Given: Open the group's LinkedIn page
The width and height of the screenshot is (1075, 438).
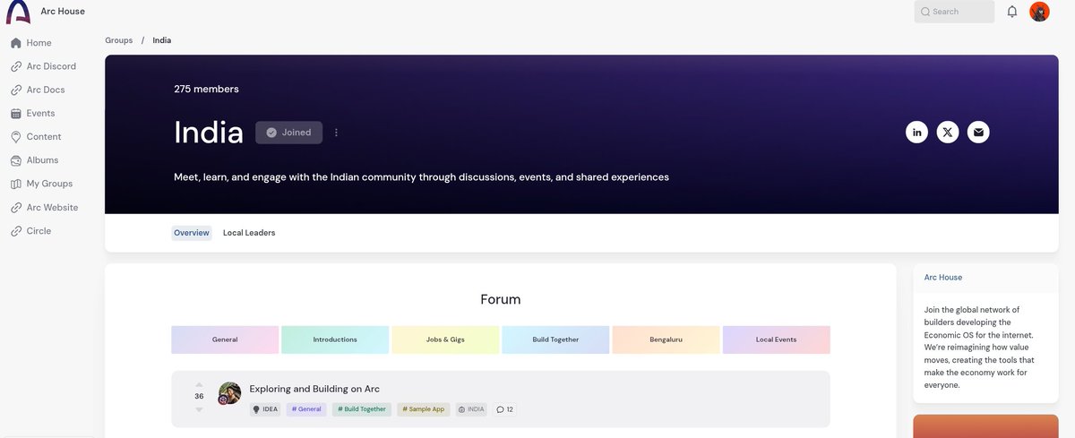Looking at the screenshot, I should [916, 133].
